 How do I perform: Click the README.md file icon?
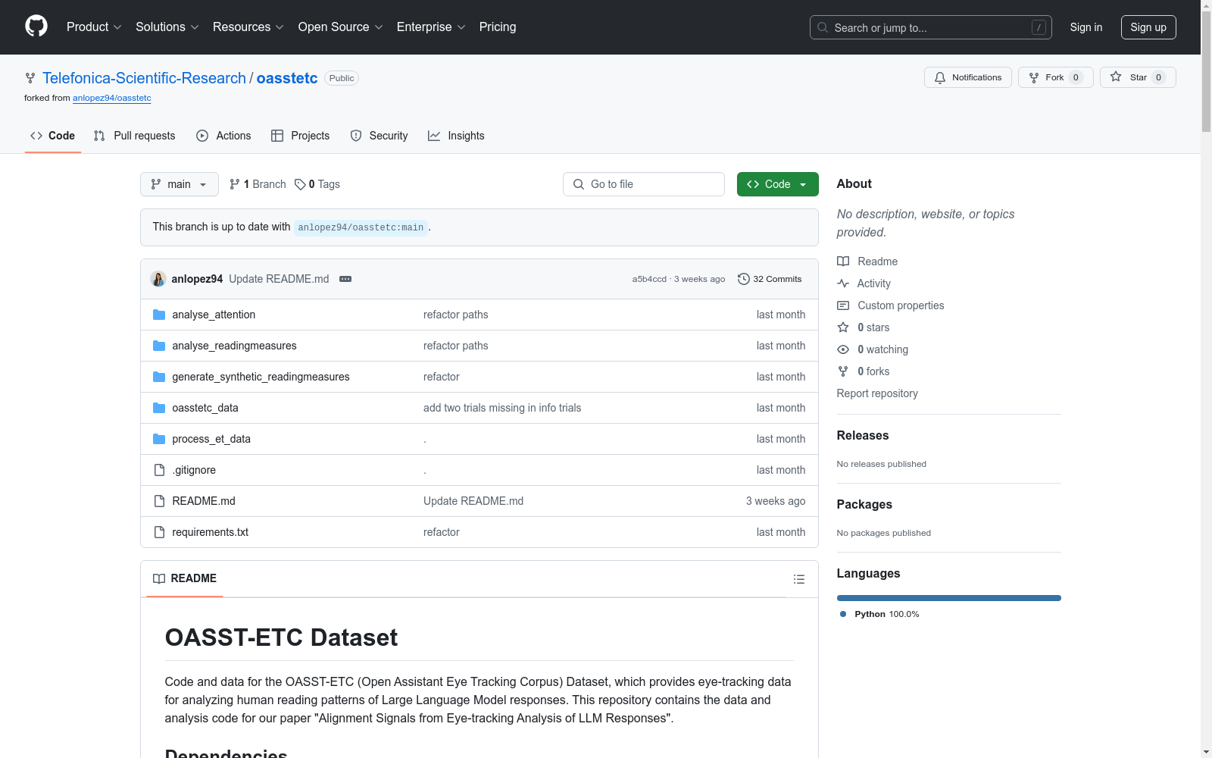tap(159, 501)
